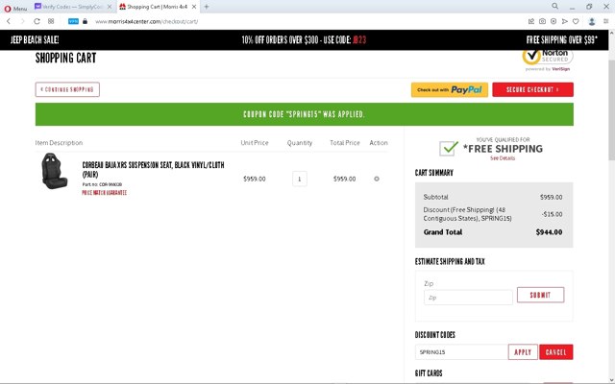Toggle the VPN badge in address bar

click(73, 21)
